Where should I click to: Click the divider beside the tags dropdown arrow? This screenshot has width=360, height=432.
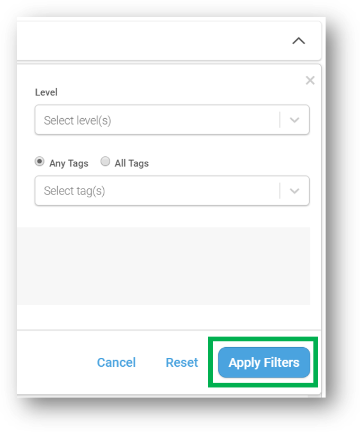[280, 191]
